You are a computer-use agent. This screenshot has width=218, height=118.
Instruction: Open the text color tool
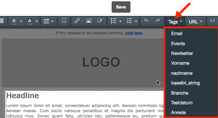(14, 21)
